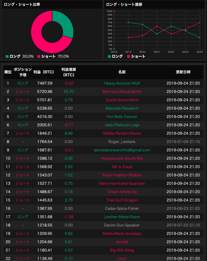
Task: Open trader Leather-Metal-Razor
Action: coord(122,217)
